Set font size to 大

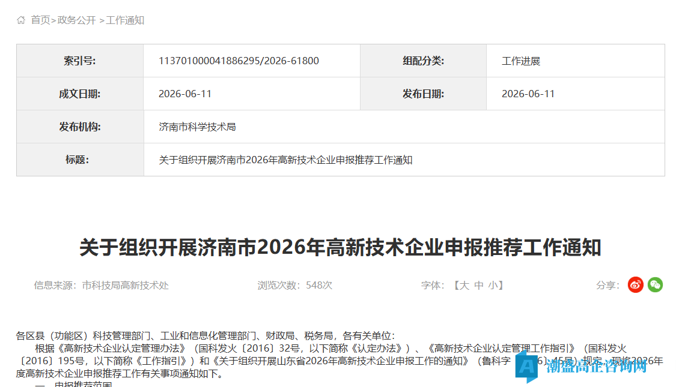(464, 286)
